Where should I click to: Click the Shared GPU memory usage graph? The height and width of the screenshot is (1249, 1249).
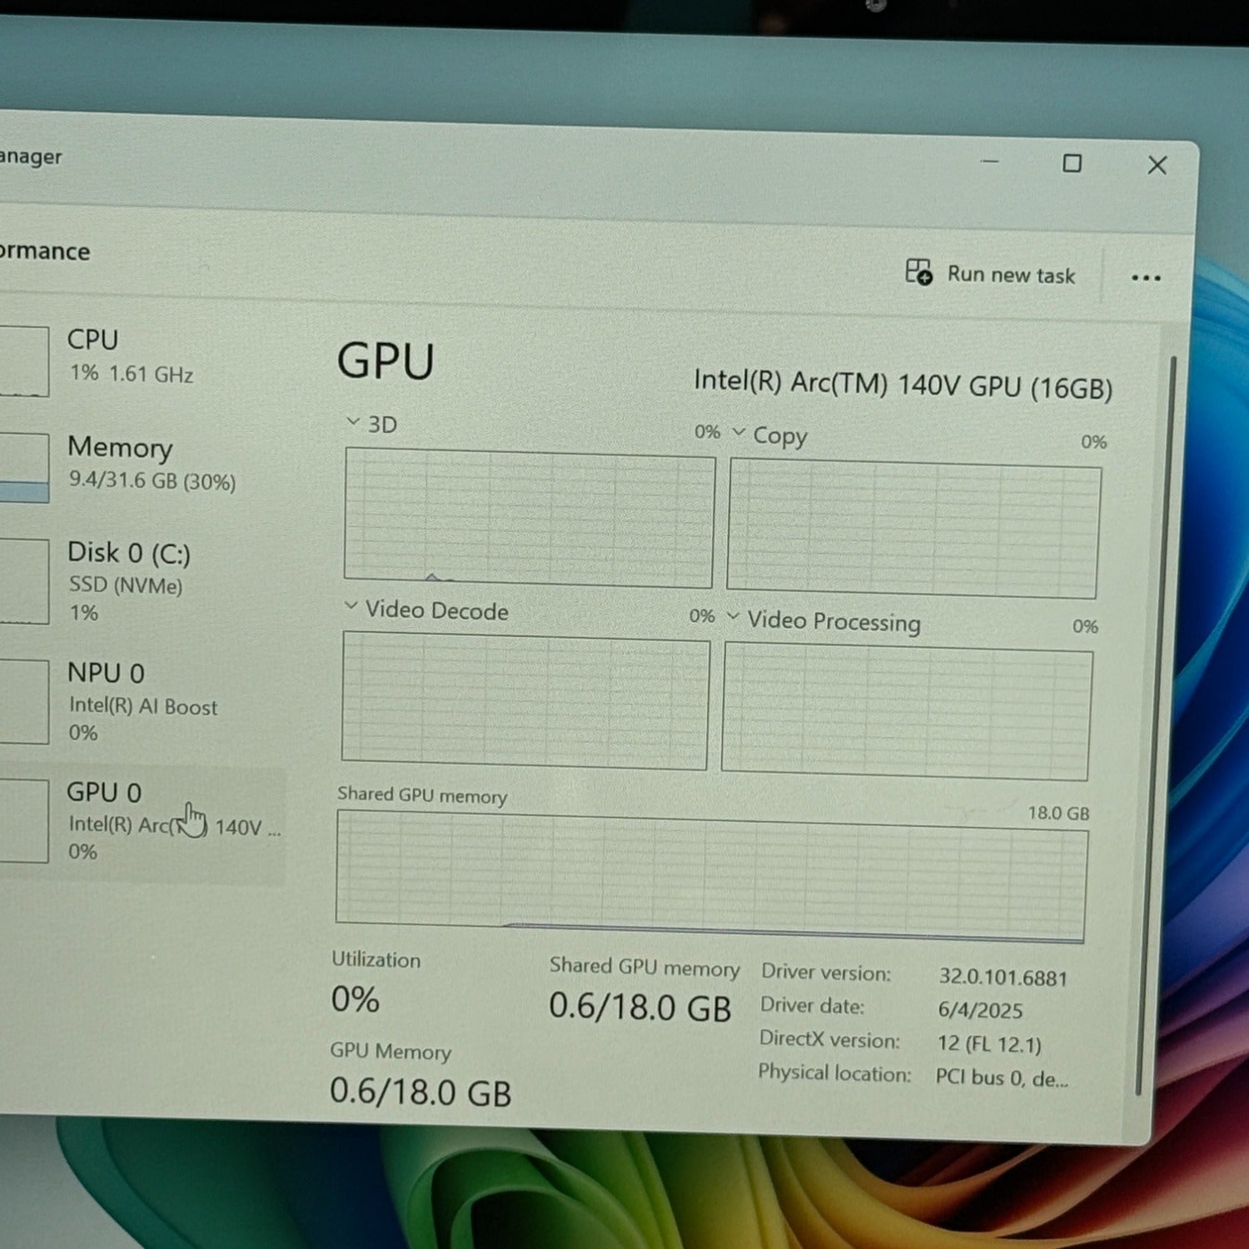click(710, 878)
